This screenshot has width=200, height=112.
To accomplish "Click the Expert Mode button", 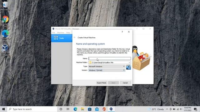I will (102, 83).
